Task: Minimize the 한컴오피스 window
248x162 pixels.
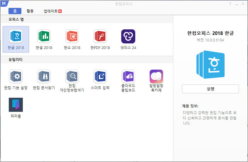Action: coord(237,4)
